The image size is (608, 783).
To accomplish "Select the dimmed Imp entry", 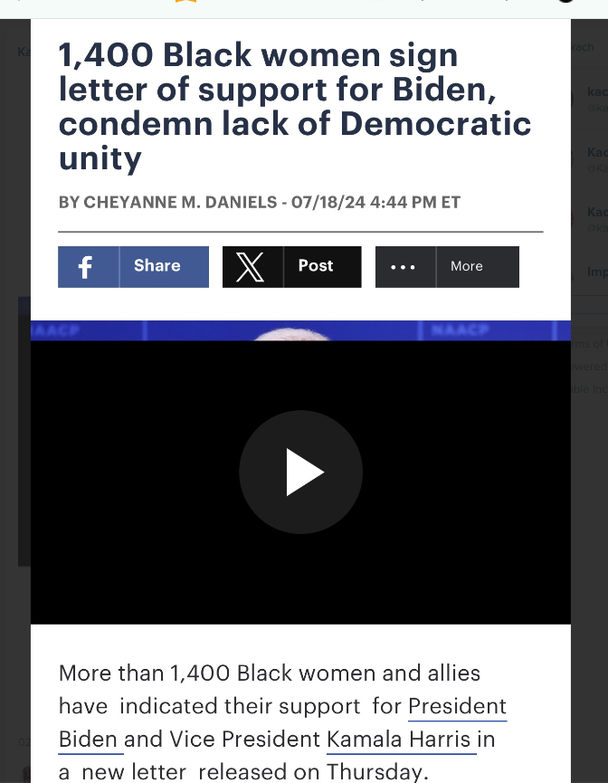I will pyautogui.click(x=597, y=272).
